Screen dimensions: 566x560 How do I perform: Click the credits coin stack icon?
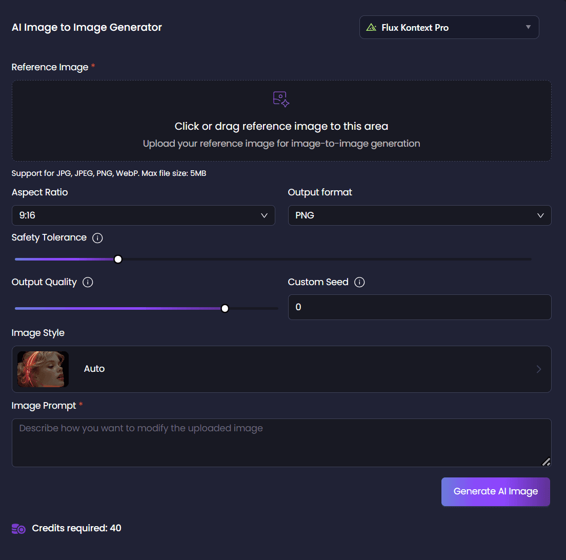(x=18, y=529)
